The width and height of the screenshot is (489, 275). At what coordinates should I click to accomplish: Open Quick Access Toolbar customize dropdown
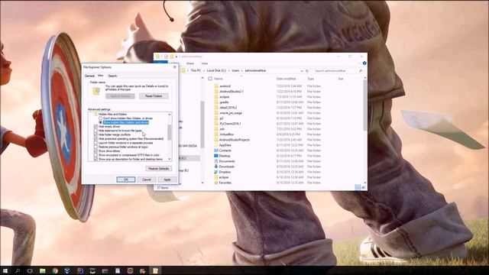click(176, 57)
